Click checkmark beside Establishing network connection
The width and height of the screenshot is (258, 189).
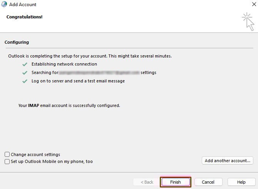click(25, 64)
